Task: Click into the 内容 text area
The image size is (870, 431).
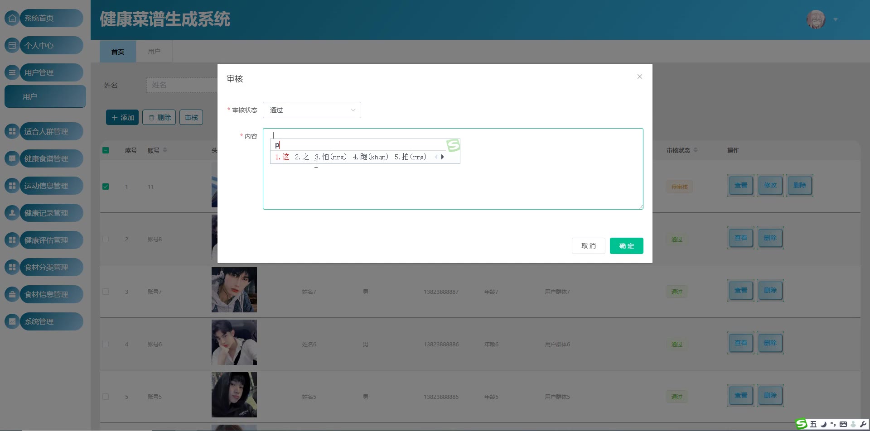Action: 453,169
